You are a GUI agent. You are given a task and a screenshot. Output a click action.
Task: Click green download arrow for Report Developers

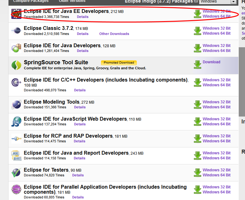tap(197, 156)
